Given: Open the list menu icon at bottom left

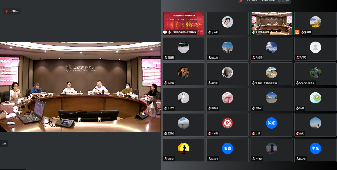Looking at the screenshot, I should (4, 143).
